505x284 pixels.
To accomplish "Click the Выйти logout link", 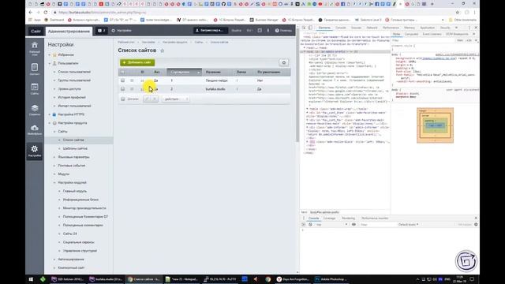I will pyautogui.click(x=236, y=31).
